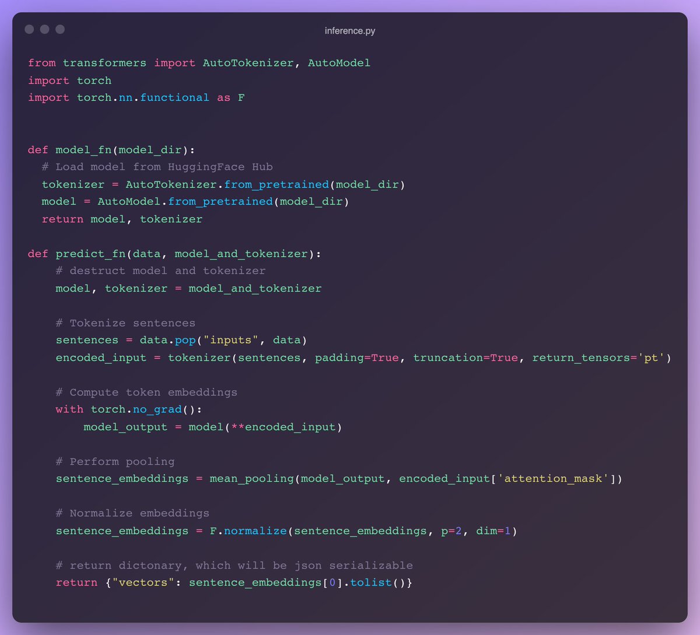Click the "return_tensors='pt'" argument

pyautogui.click(x=598, y=357)
